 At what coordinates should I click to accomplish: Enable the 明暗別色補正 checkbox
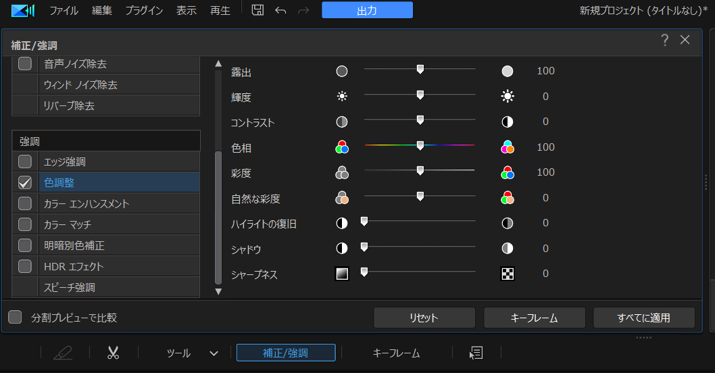pos(25,245)
